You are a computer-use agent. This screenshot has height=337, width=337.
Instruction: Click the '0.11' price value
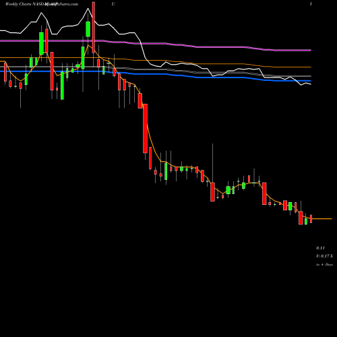click(320, 248)
